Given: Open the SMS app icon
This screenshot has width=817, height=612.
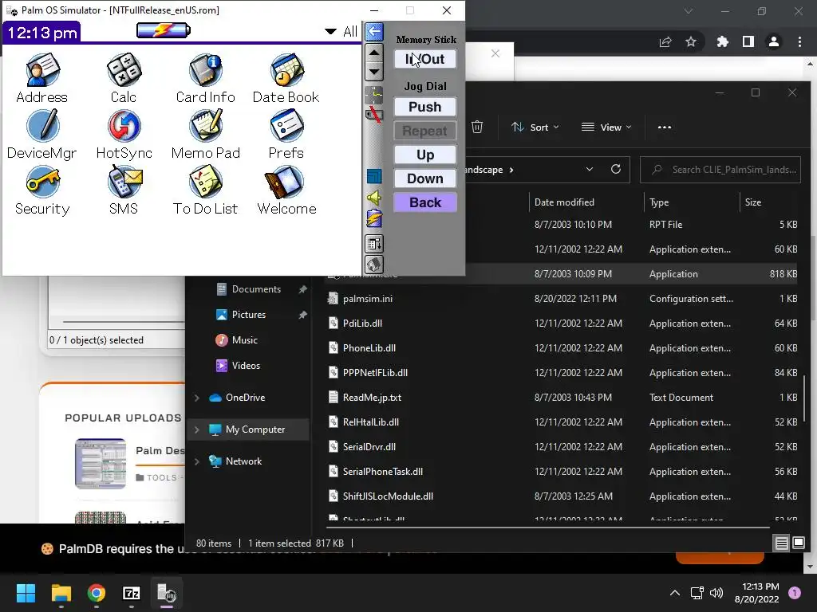Looking at the screenshot, I should [124, 190].
